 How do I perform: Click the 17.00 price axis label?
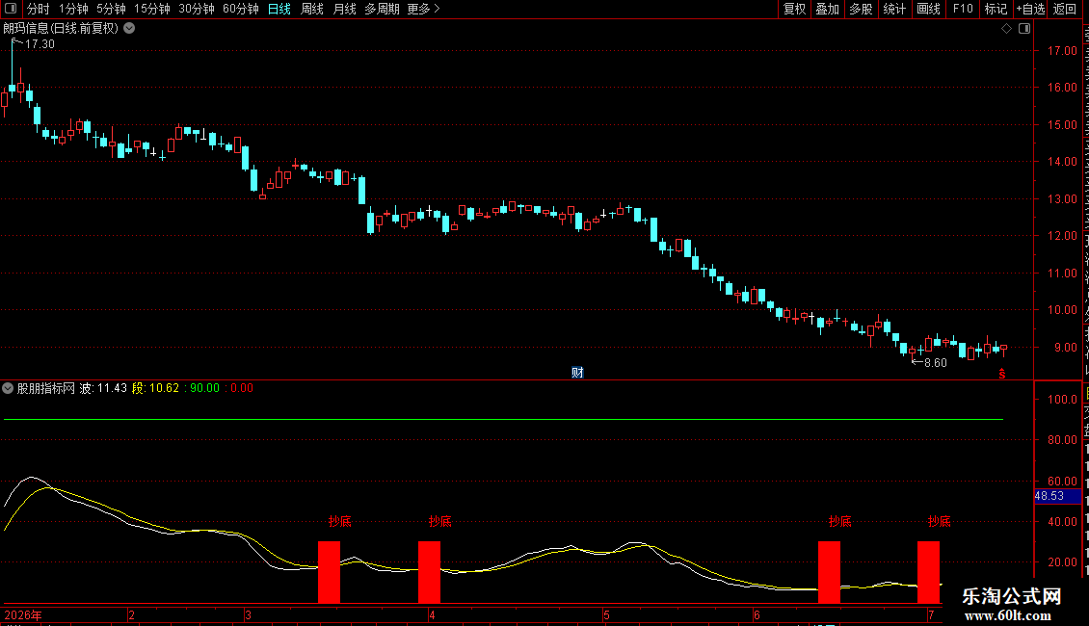(x=1062, y=51)
